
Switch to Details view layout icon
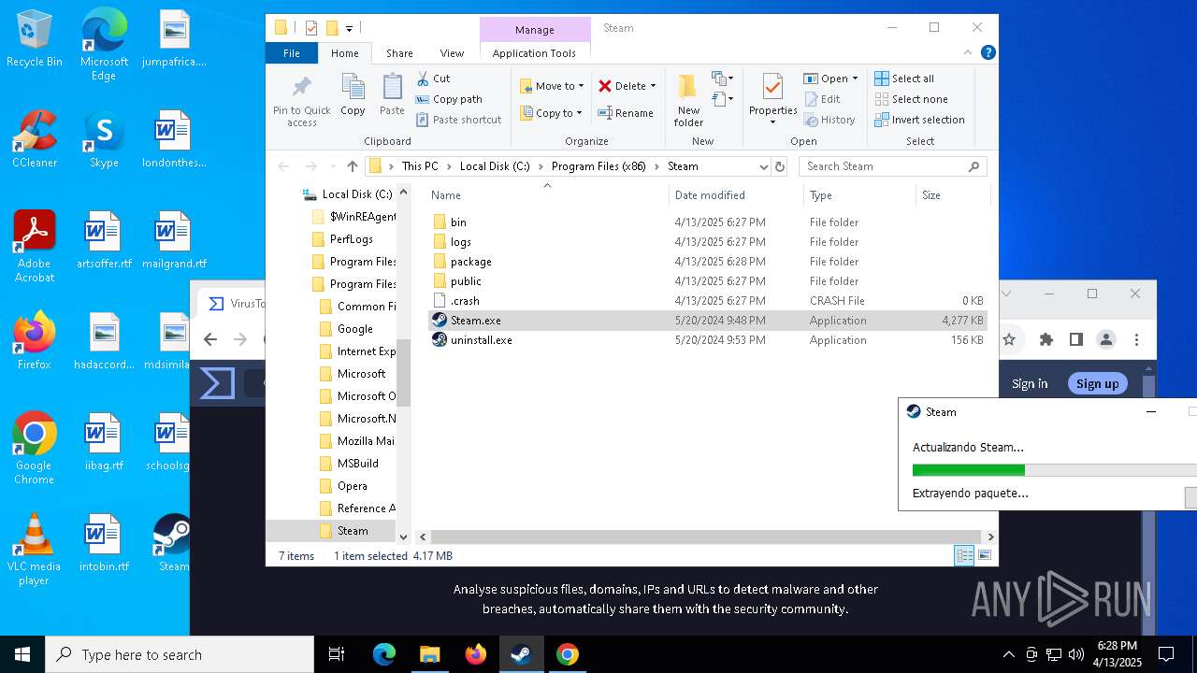tap(964, 556)
